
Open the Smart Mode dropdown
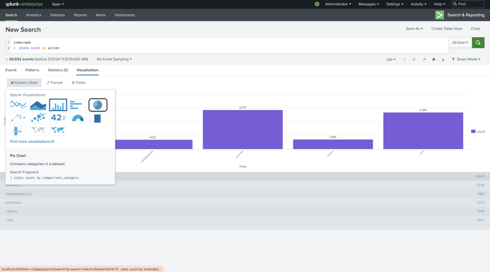click(467, 59)
